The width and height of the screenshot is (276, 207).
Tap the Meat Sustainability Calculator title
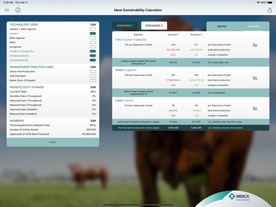coord(138,10)
